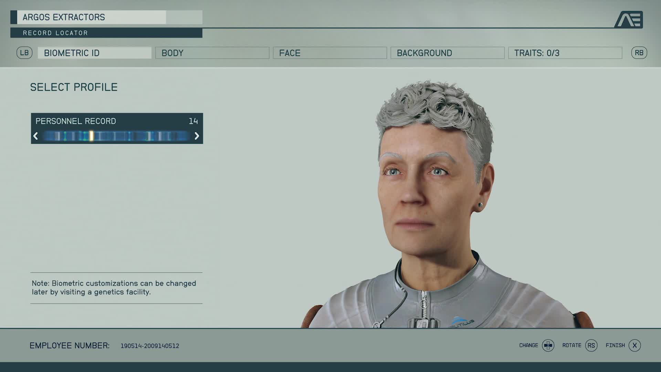Click employee number 190514-2009140512
This screenshot has width=661, height=372.
150,346
